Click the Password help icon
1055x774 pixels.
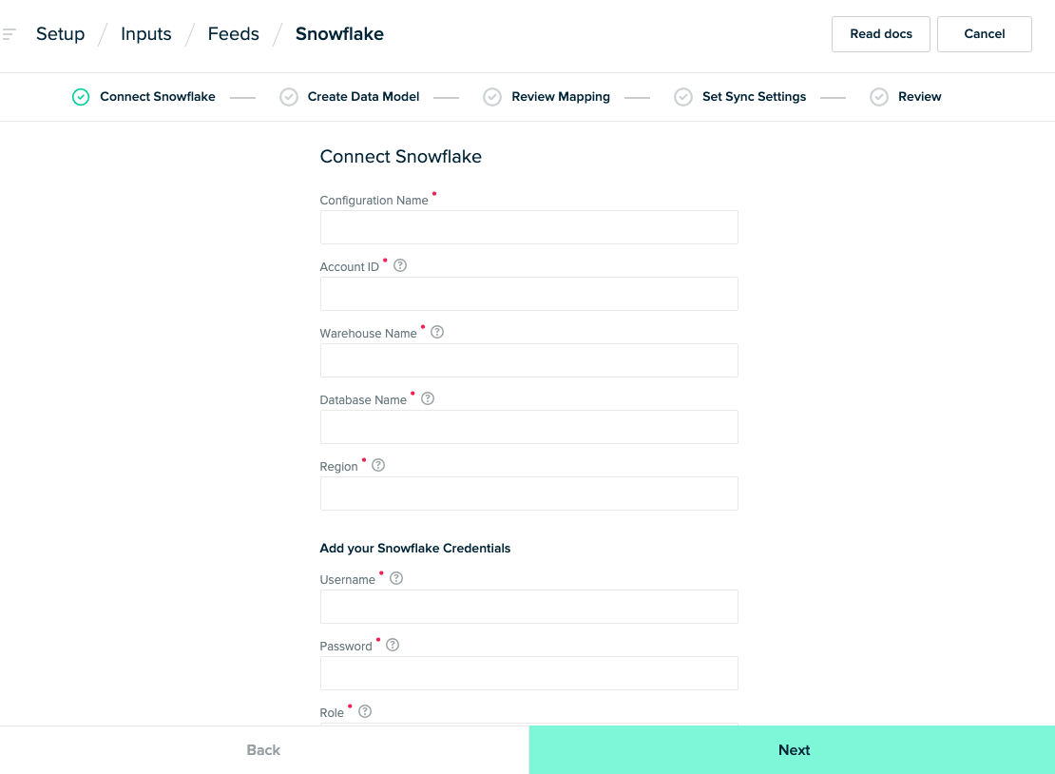tap(393, 646)
